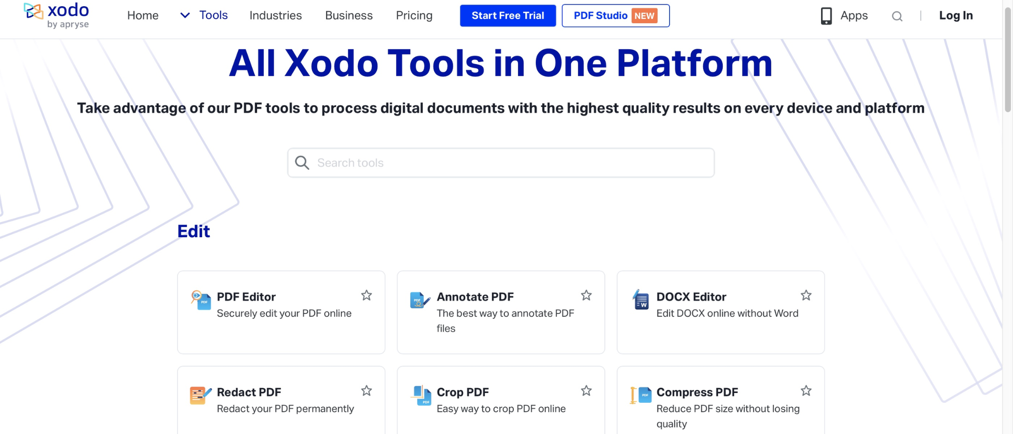1013x434 pixels.
Task: Open the Crop PDF tool title
Action: coord(463,392)
